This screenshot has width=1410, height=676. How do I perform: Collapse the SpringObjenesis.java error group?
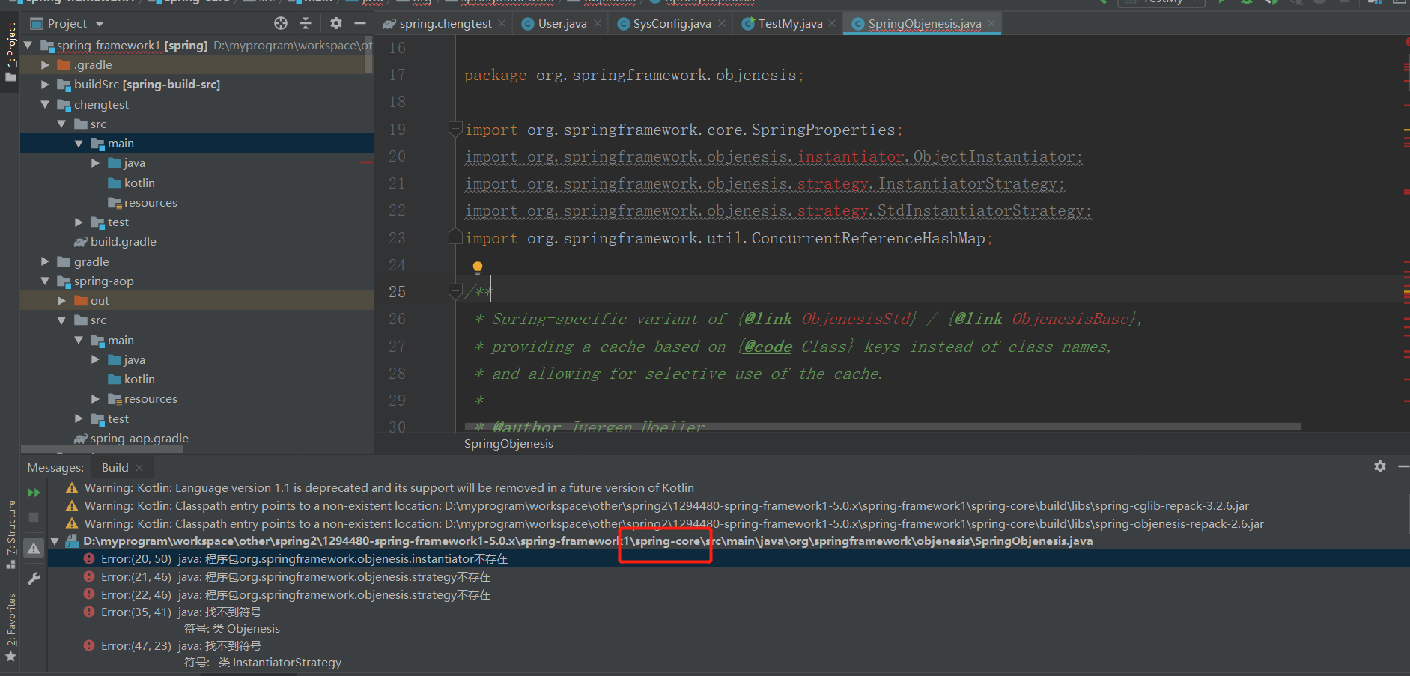tap(55, 541)
